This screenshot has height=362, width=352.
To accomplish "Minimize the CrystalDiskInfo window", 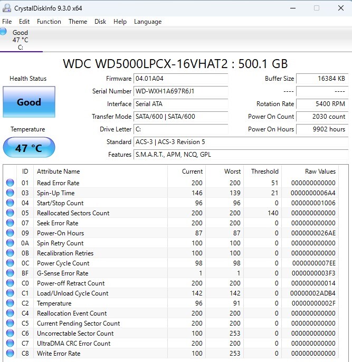I will [293, 8].
